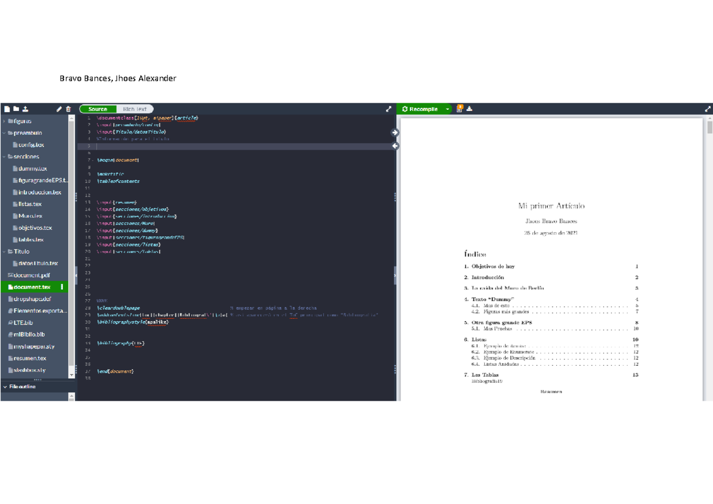This screenshot has height=504, width=713.
Task: Click 'Introducción' index entry in PDF
Action: coord(488,277)
